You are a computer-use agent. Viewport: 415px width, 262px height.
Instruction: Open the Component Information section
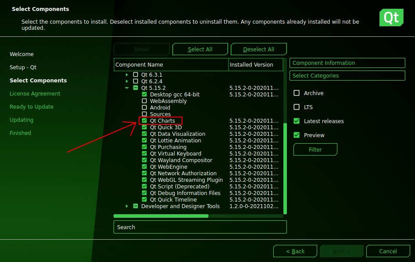pos(347,63)
